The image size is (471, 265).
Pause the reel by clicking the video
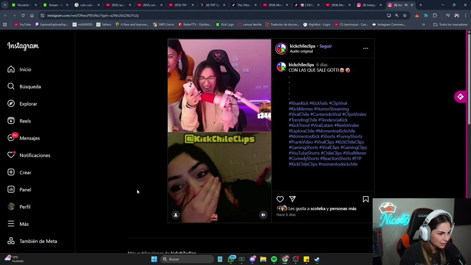click(x=219, y=131)
